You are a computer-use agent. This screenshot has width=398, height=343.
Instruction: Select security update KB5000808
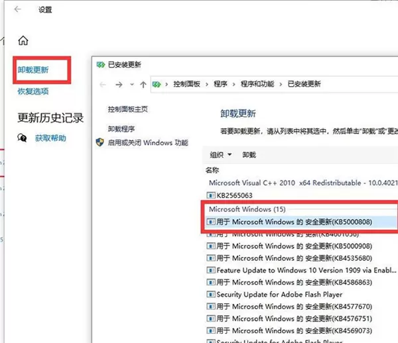tap(300, 222)
